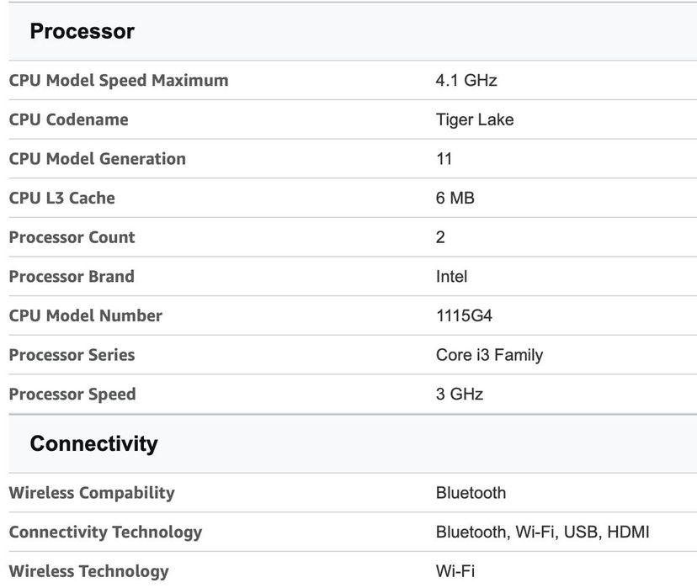The width and height of the screenshot is (697, 588).
Task: Click the Processor Count label
Action: pyautogui.click(x=72, y=237)
